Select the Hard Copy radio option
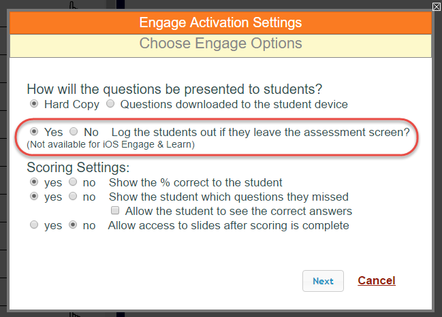The width and height of the screenshot is (442, 317). click(34, 104)
